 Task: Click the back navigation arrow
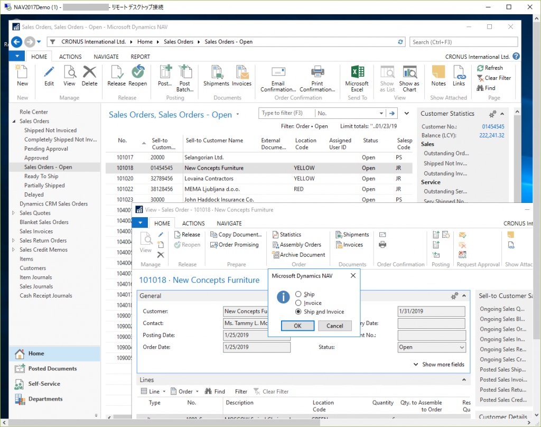tap(16, 42)
